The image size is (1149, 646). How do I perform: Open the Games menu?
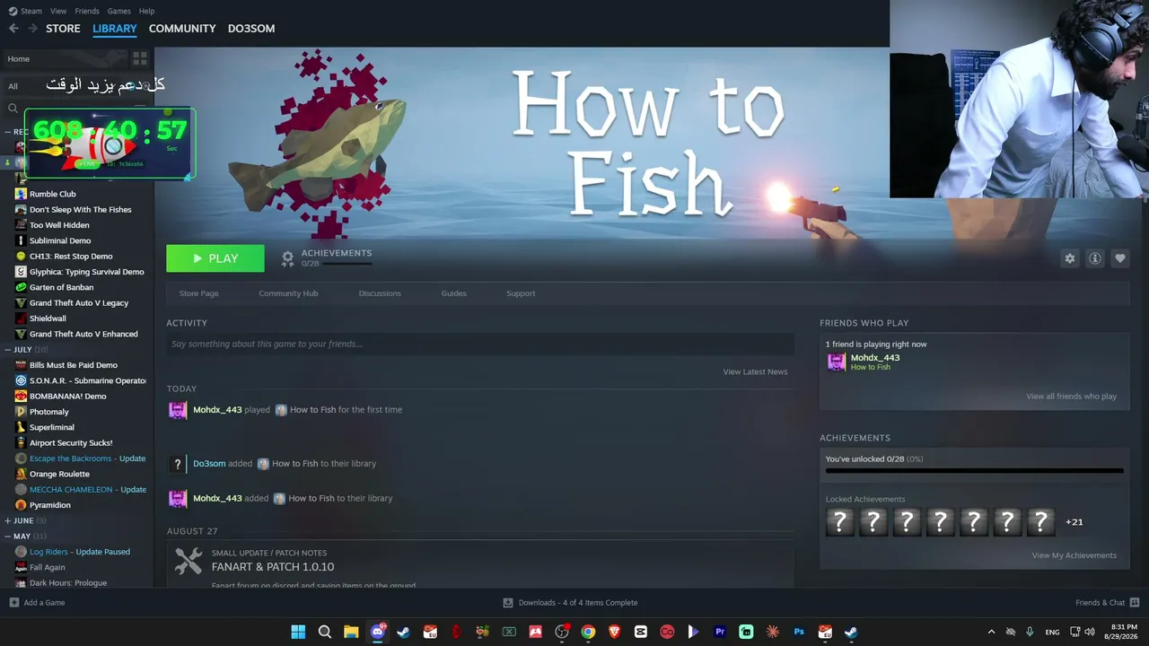tap(118, 11)
